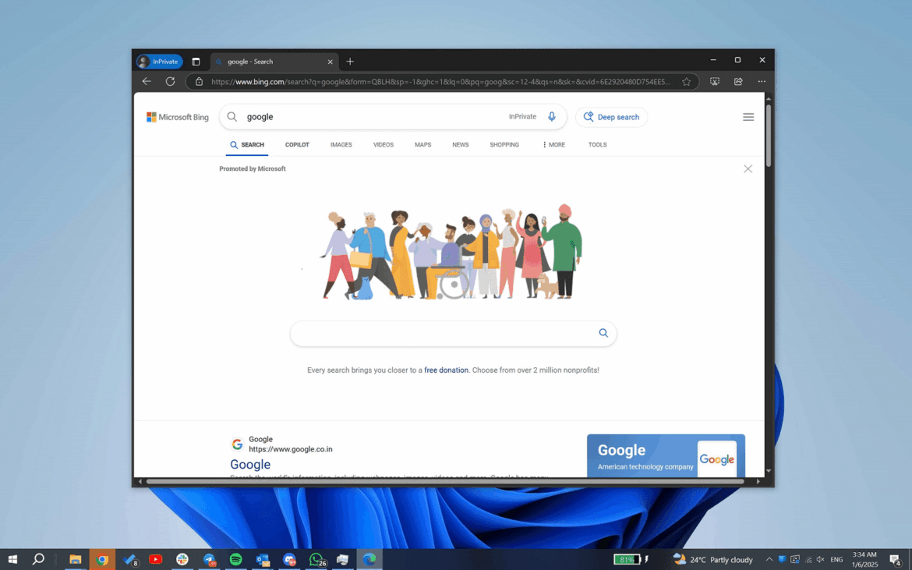Open the Google search result link
Image resolution: width=912 pixels, height=570 pixels.
pos(249,464)
